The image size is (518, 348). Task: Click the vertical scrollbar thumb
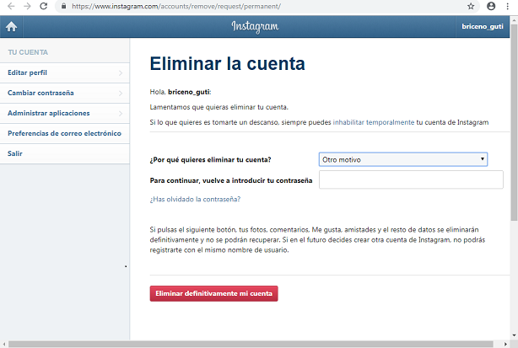pos(514,122)
